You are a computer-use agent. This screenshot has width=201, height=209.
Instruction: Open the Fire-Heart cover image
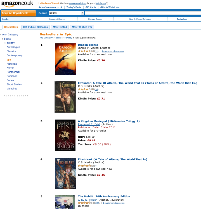[65, 173]
